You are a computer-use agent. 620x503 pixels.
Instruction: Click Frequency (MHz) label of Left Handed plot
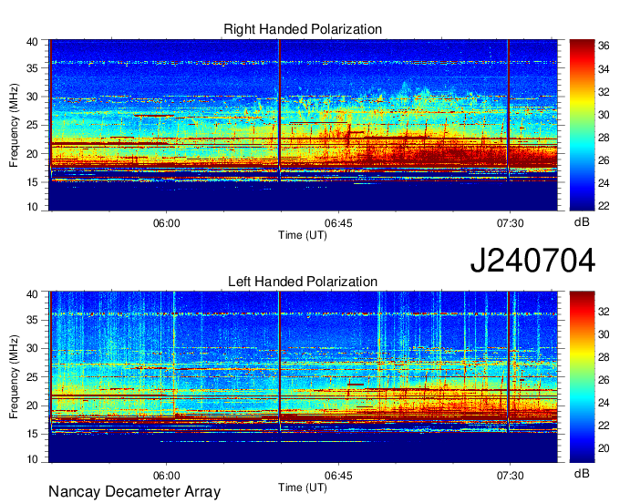click(14, 377)
